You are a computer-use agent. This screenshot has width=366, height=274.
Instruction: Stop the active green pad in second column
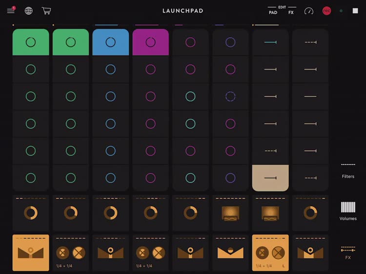point(71,42)
